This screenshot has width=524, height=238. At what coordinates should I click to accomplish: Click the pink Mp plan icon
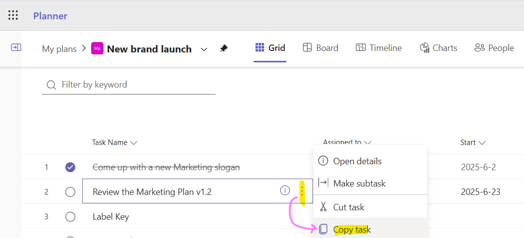(x=97, y=48)
